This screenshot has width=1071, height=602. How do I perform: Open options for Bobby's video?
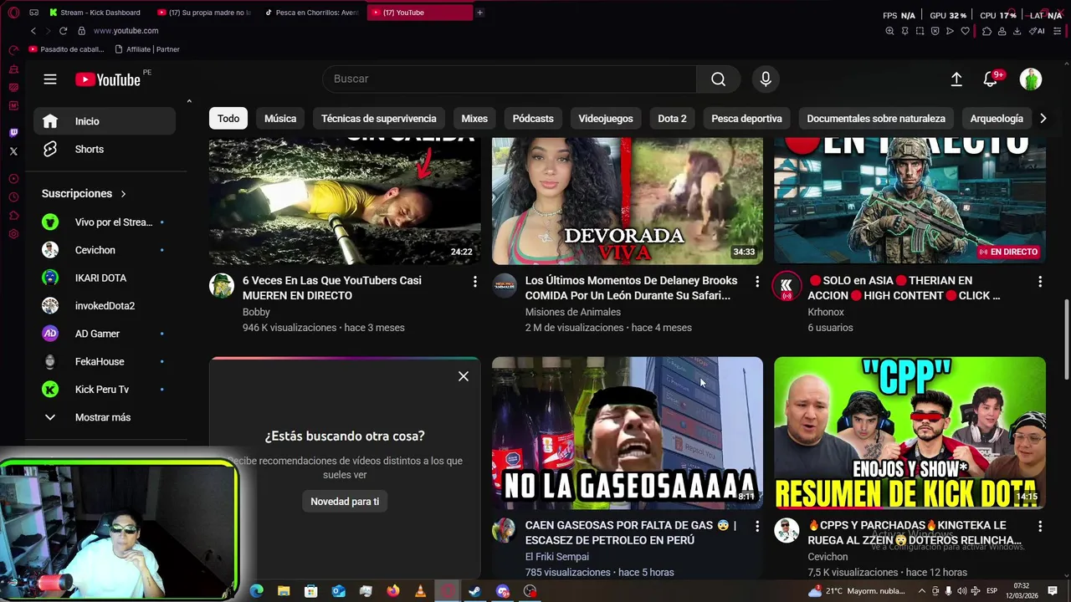tap(474, 282)
